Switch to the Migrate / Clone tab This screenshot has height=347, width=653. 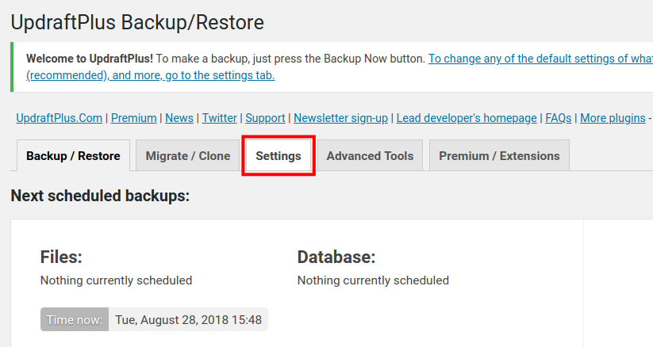188,156
